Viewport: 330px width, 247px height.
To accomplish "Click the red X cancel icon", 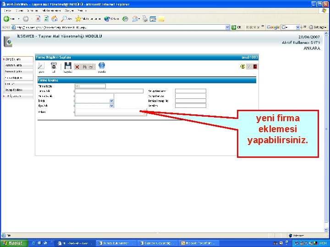I will pos(77,67).
